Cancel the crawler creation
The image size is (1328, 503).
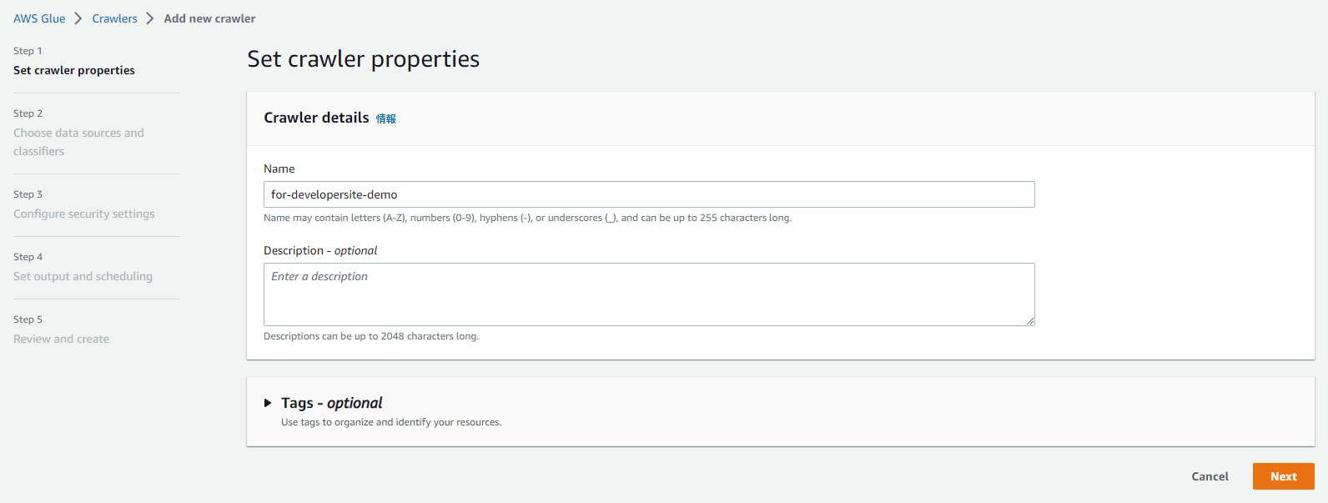[1210, 476]
